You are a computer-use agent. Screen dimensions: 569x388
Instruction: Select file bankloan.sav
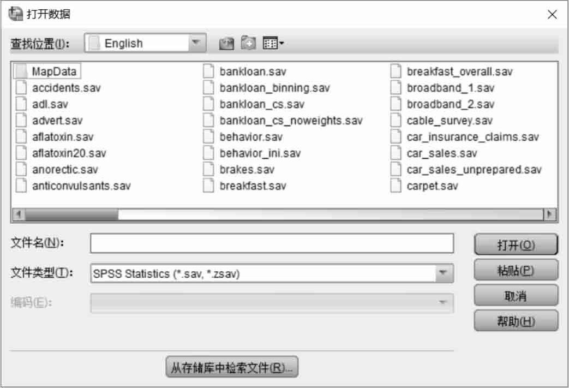coord(245,71)
